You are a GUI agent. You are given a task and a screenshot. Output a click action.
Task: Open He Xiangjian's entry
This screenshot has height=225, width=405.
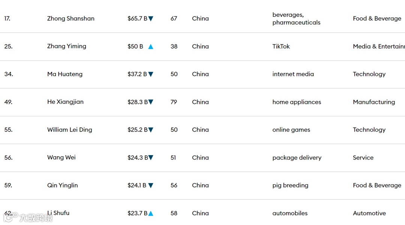pyautogui.click(x=65, y=102)
